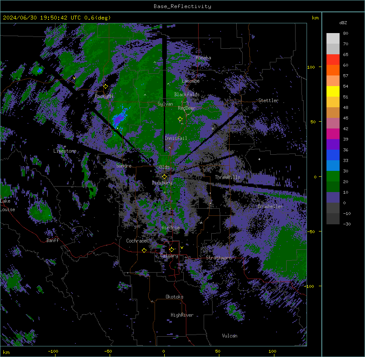Click the Banff town label

click(53, 240)
